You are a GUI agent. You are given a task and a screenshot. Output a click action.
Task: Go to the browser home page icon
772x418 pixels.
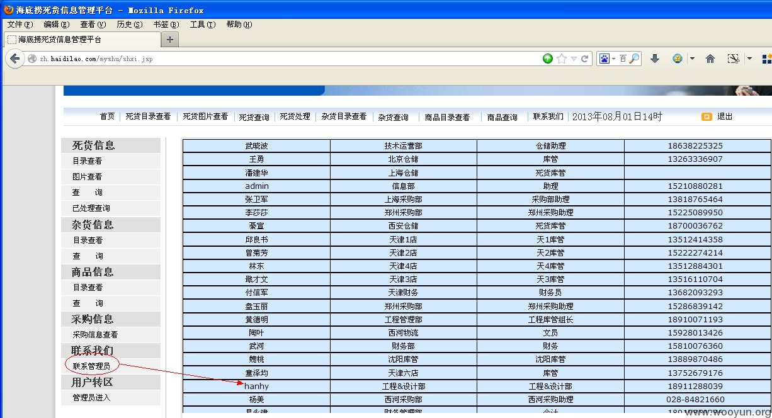pyautogui.click(x=710, y=59)
